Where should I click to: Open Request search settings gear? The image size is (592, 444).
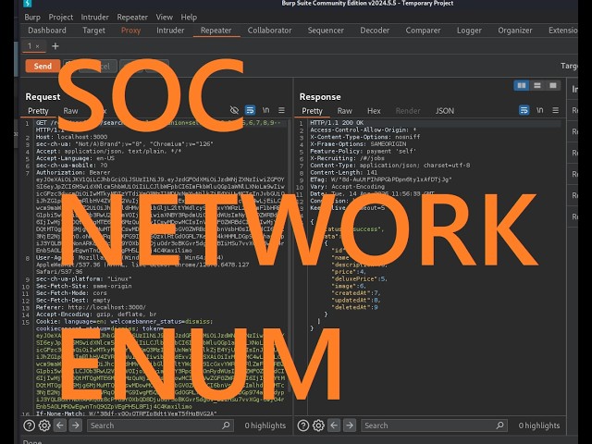point(44,425)
